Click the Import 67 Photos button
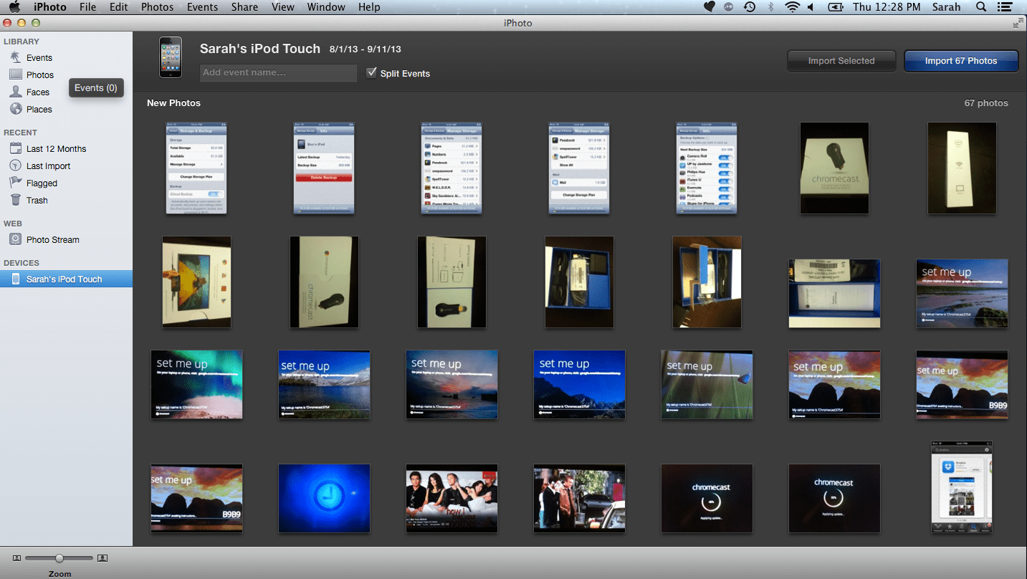The width and height of the screenshot is (1027, 579). point(960,61)
